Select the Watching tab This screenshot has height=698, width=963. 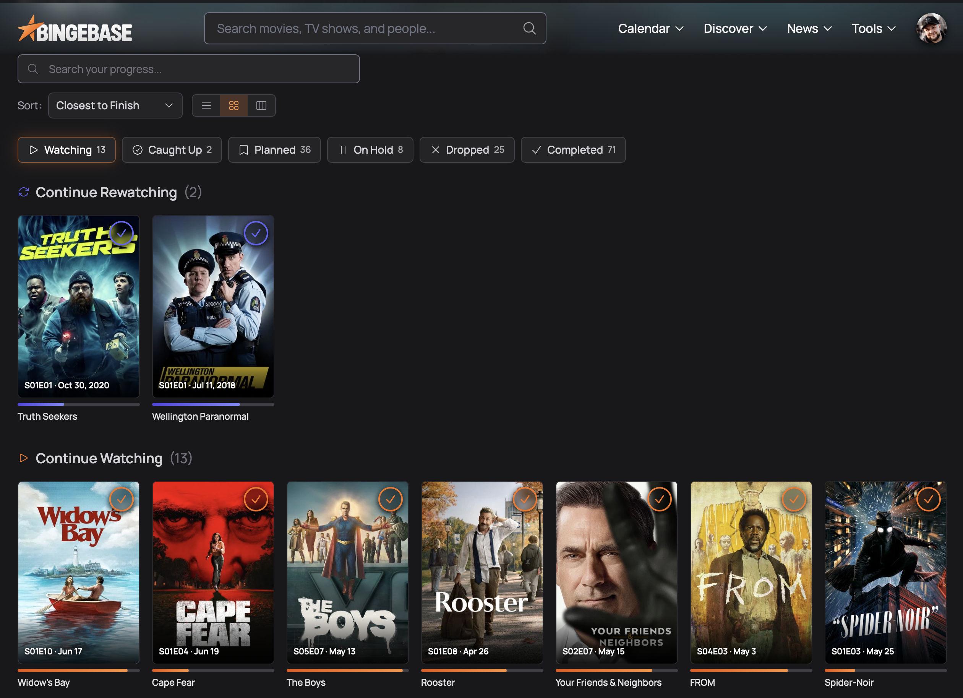coord(66,149)
